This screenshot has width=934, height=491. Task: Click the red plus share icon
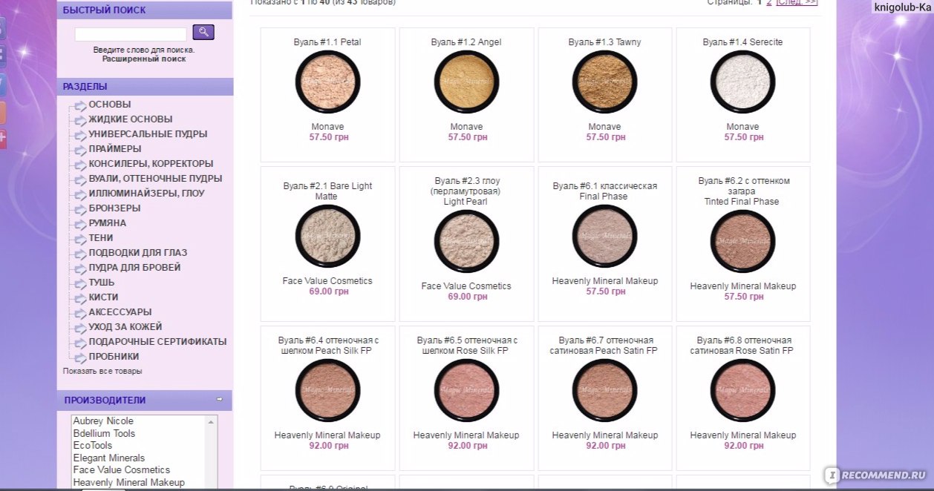(2, 138)
